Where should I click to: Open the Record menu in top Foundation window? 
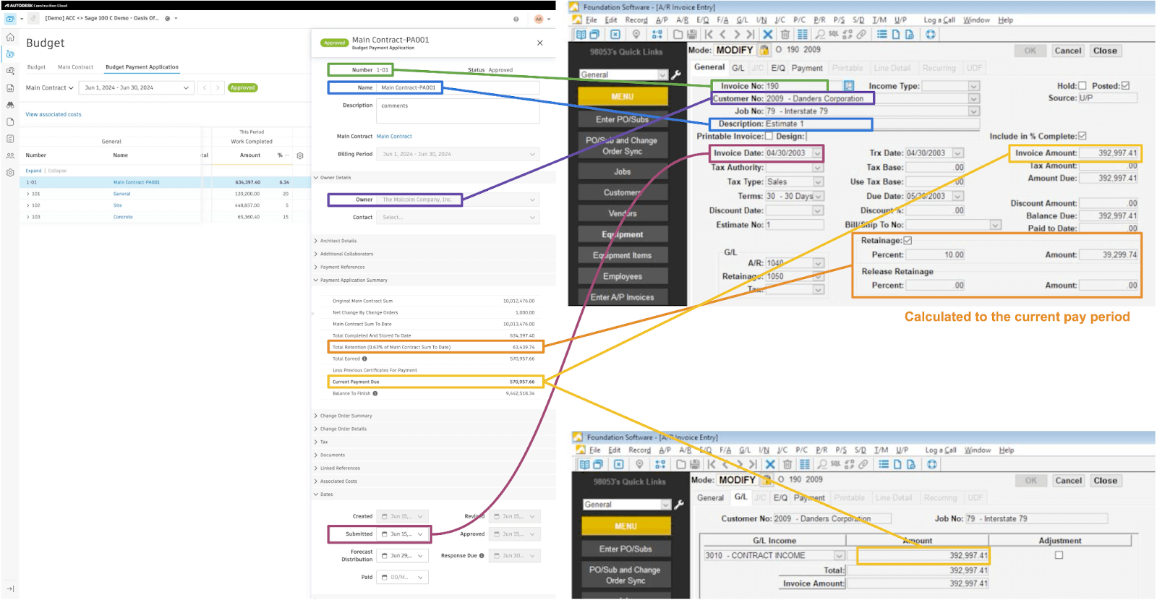636,20
